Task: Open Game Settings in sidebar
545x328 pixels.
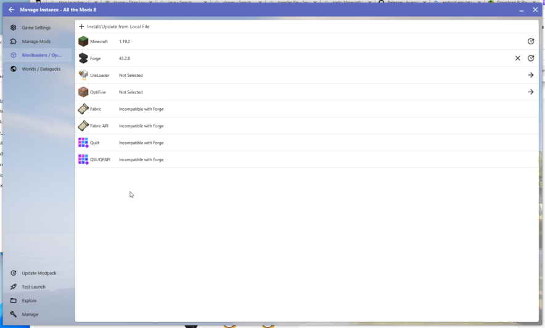Action: tap(36, 28)
